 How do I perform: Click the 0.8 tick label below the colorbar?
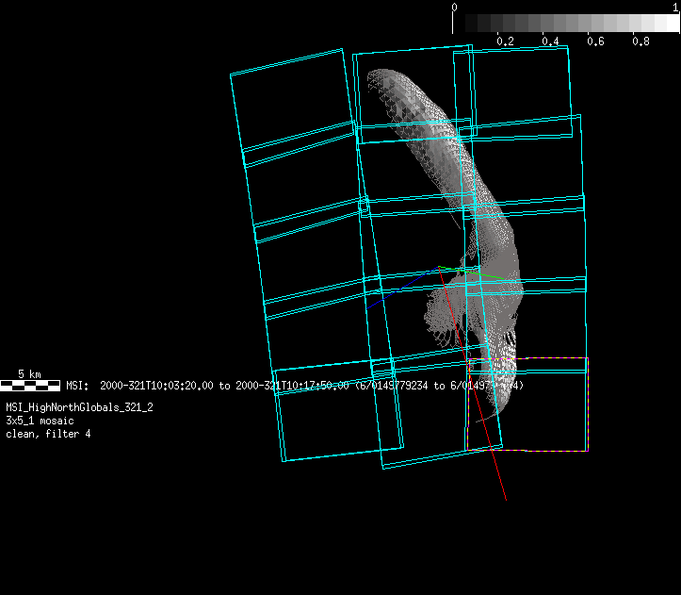[640, 41]
